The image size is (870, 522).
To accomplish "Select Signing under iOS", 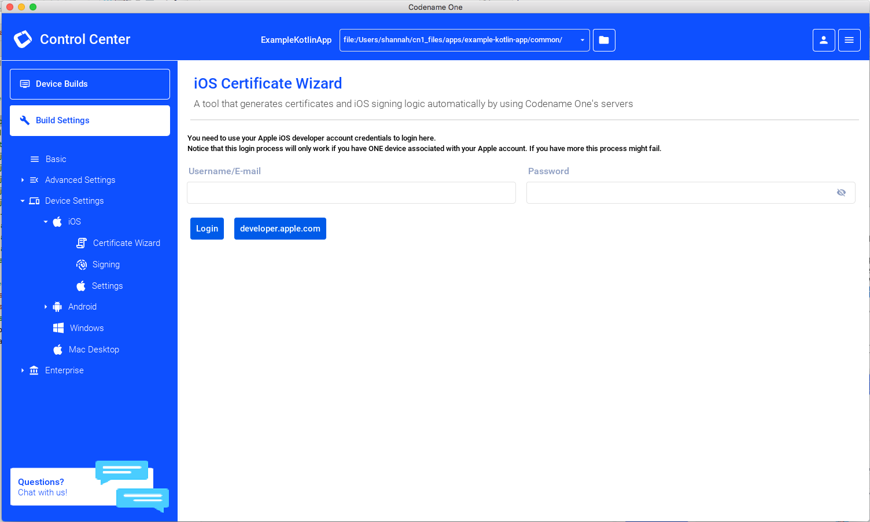I will 106,264.
